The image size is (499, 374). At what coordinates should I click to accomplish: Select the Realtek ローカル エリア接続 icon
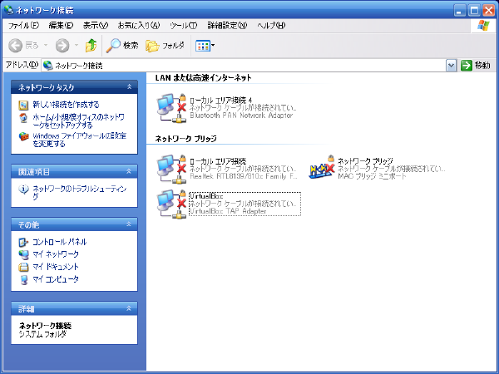point(172,169)
